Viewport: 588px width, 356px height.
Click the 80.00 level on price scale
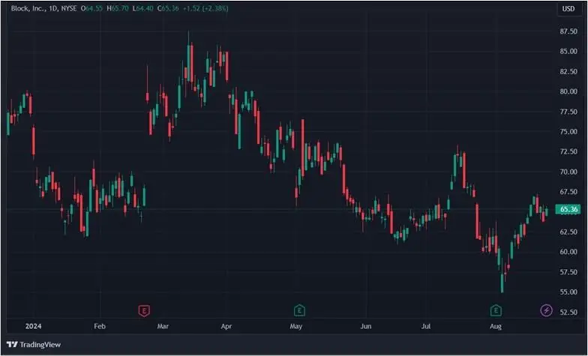(x=568, y=91)
